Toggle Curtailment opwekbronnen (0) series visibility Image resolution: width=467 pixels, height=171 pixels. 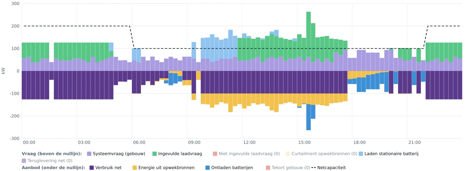[324, 154]
